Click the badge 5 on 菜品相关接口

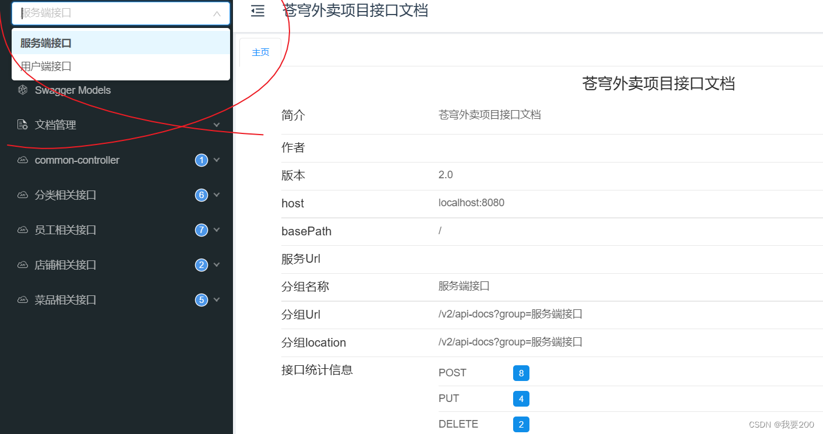[x=202, y=300]
